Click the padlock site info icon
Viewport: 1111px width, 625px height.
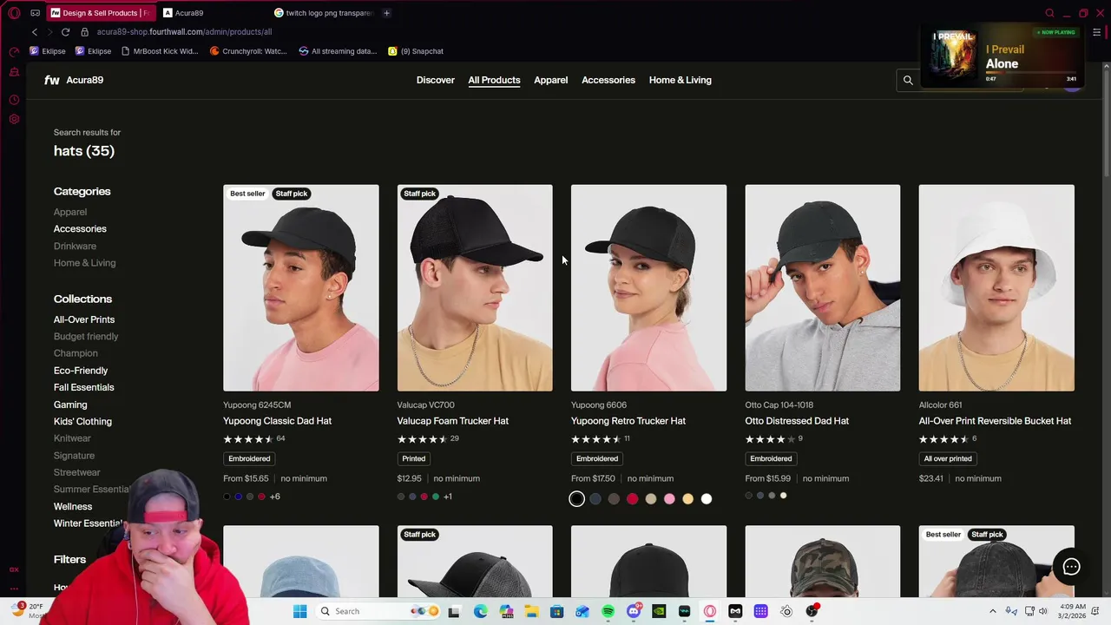tap(84, 32)
